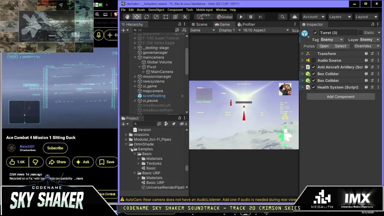
Task: Open the Layout dropdown
Action: pyautogui.click(x=366, y=17)
